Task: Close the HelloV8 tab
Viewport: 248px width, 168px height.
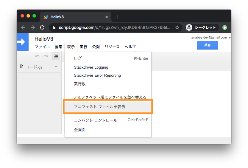Action: (107, 17)
